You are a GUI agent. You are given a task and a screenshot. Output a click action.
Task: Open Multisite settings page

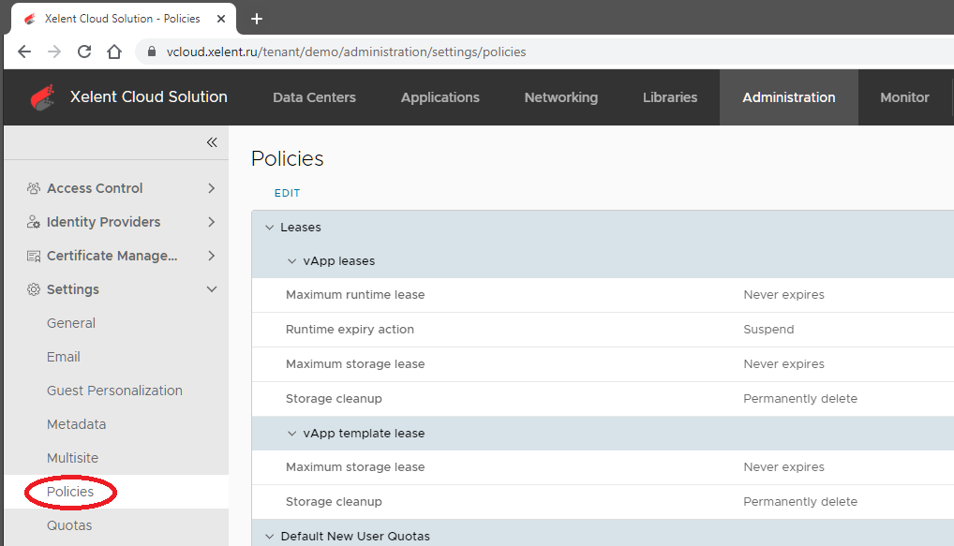pyautogui.click(x=72, y=458)
